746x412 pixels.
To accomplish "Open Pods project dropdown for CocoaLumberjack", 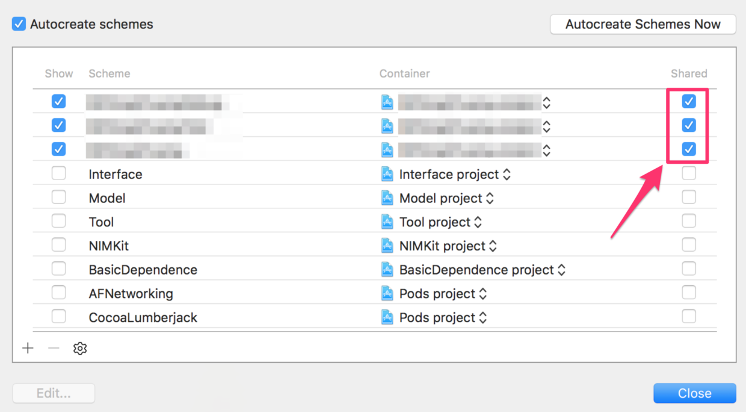I will pos(482,318).
